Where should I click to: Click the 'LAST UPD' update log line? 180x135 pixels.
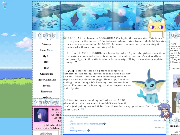point(175,48)
